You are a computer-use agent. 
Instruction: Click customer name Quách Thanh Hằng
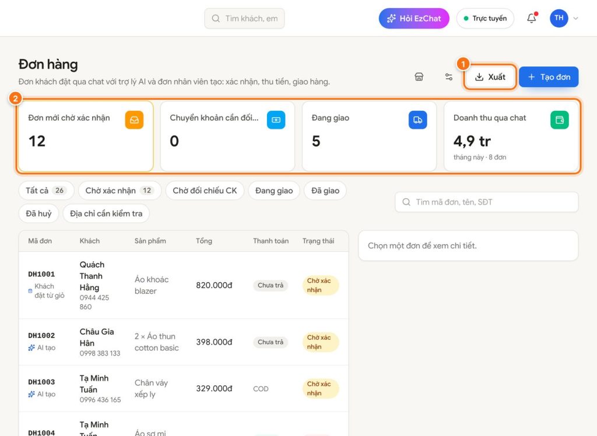point(92,276)
